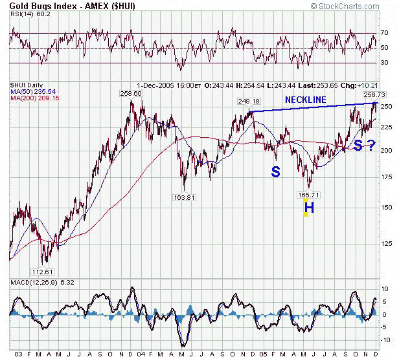Screen dimensions: 399x359
Task: Click the "200" price axis label
Action: coord(387,150)
